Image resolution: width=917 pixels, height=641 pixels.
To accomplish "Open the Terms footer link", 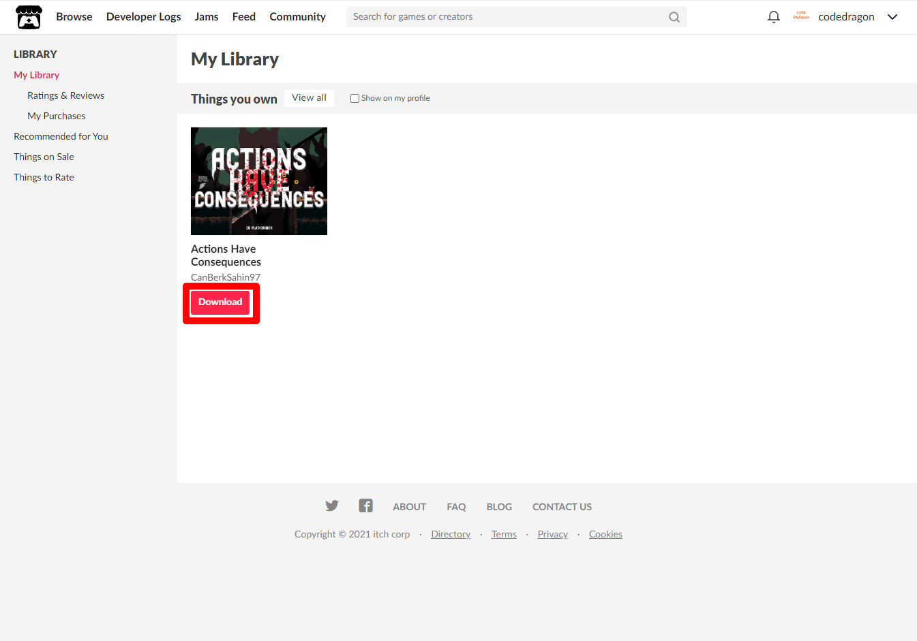I will click(504, 535).
